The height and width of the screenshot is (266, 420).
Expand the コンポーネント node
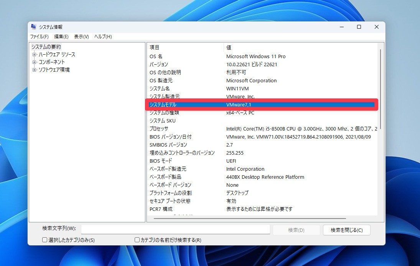coord(34,62)
